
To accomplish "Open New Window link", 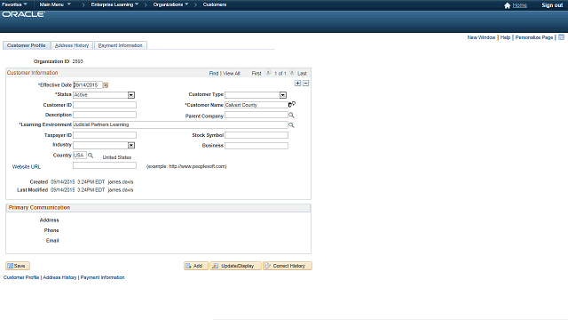I will point(481,37).
